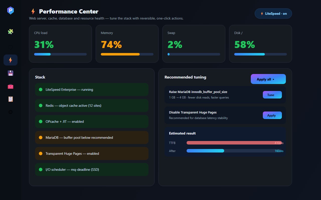Select the lightning bolt performance sidebar item
Screen dimensions: 321x200
point(11,60)
